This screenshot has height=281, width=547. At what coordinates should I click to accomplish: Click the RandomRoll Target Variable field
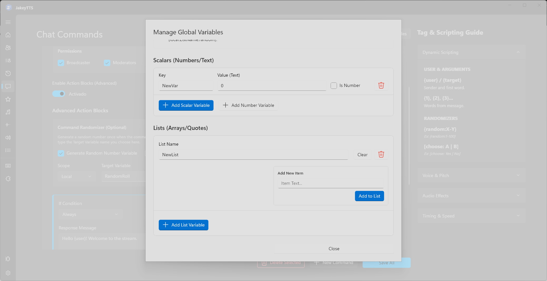(123, 176)
